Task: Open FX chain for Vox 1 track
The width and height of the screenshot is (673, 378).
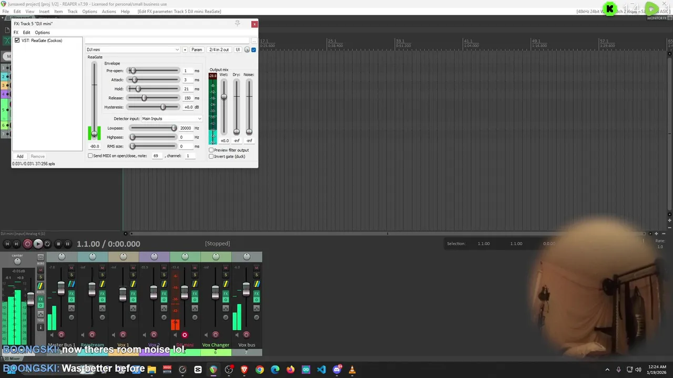Action: pos(133,293)
